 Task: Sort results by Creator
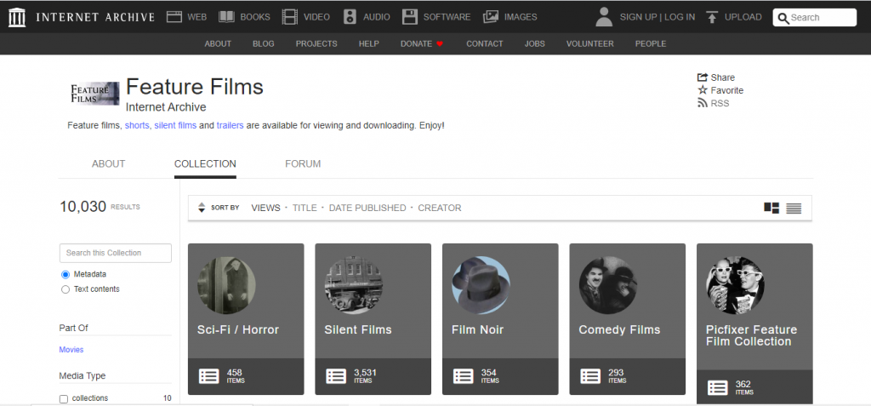pos(440,208)
